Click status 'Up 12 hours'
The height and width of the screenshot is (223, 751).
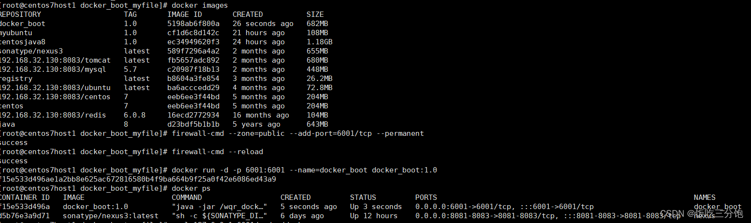pyautogui.click(x=374, y=216)
